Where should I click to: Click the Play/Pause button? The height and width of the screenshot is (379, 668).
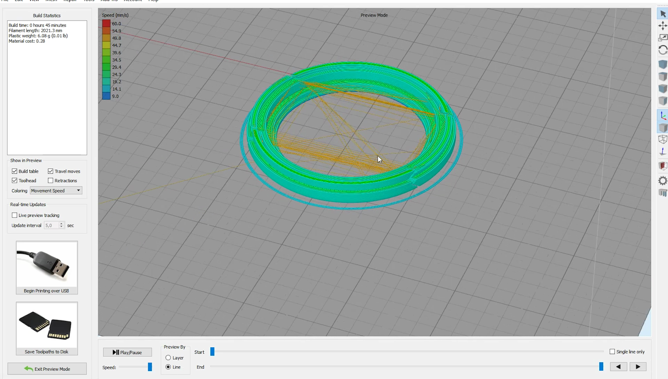(x=127, y=352)
